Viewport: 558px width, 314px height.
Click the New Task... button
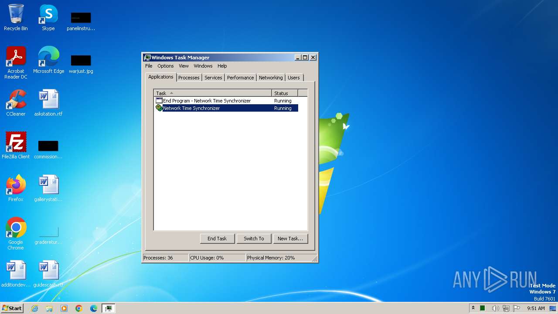point(290,239)
